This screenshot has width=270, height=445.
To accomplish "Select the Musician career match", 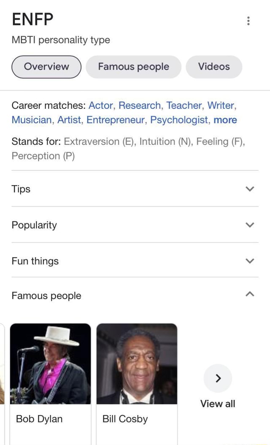I will [x=31, y=120].
